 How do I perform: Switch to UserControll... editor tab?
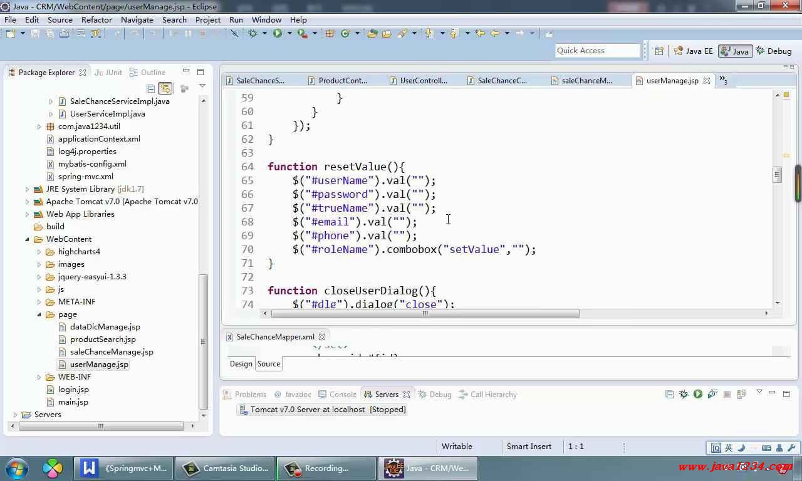pyautogui.click(x=418, y=80)
